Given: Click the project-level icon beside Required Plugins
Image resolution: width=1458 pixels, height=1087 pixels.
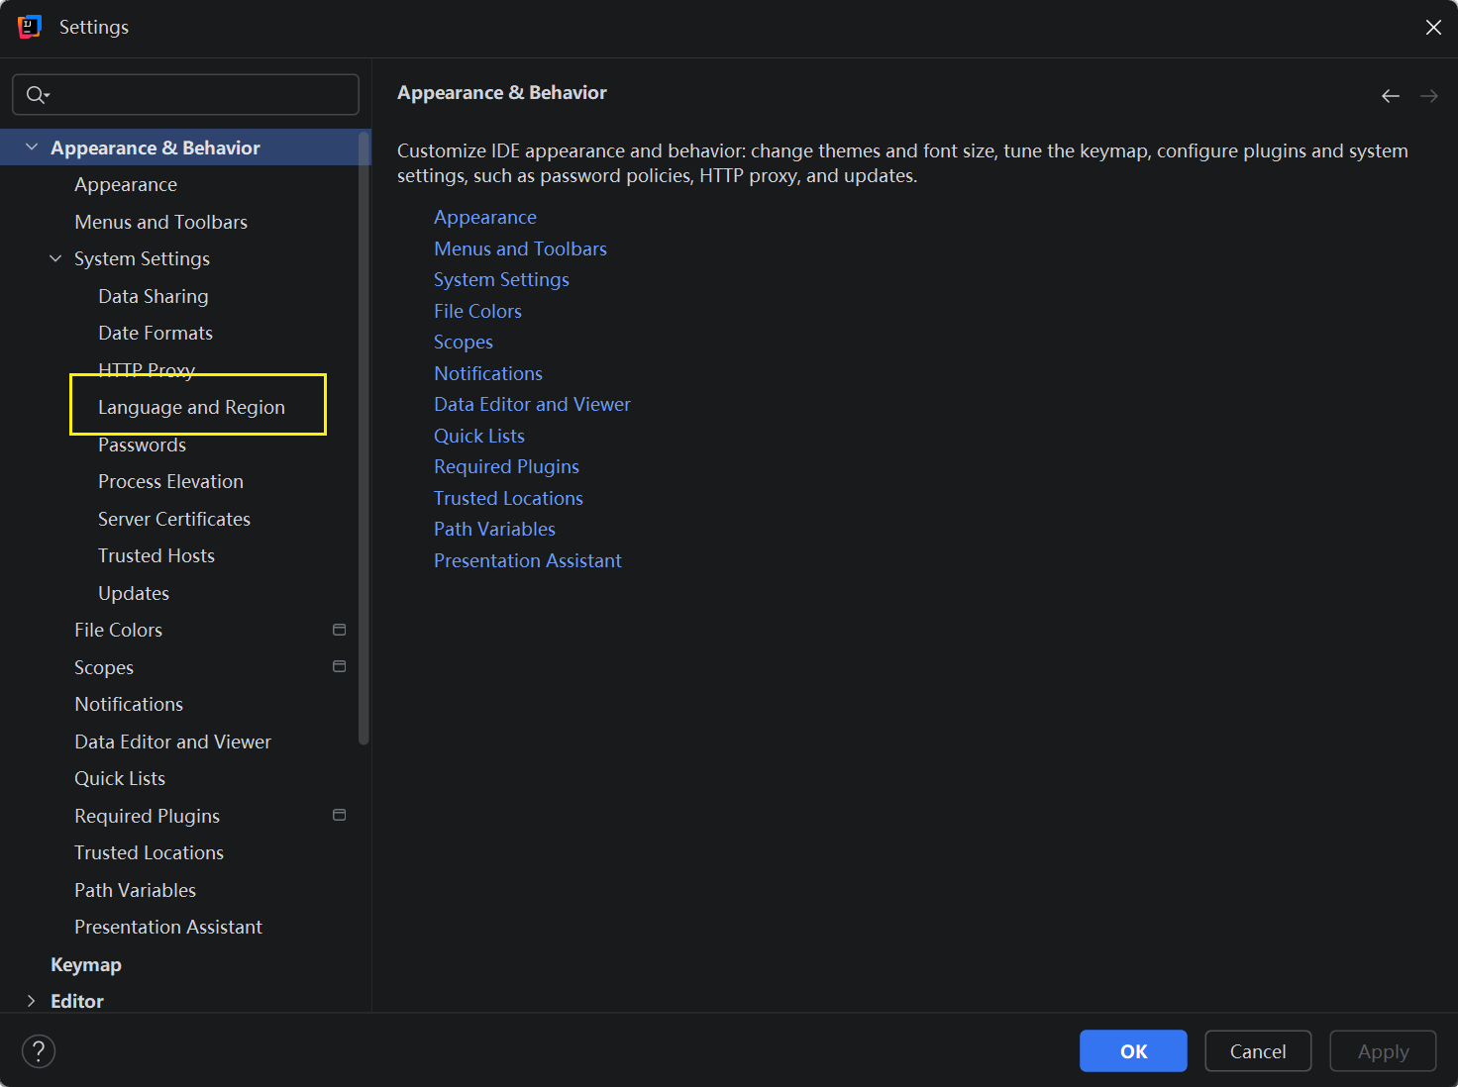Looking at the screenshot, I should point(339,816).
